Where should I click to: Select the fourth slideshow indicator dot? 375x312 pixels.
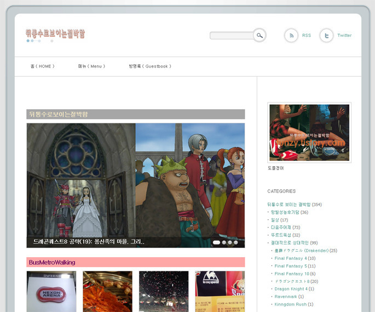[236, 242]
